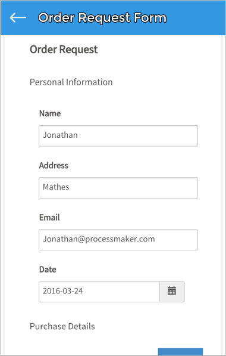226x356 pixels.
Task: Click the Purchase Details section label
Action: 62,326
